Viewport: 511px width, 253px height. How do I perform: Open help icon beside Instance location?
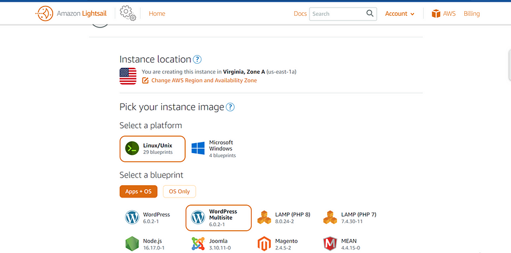click(197, 60)
